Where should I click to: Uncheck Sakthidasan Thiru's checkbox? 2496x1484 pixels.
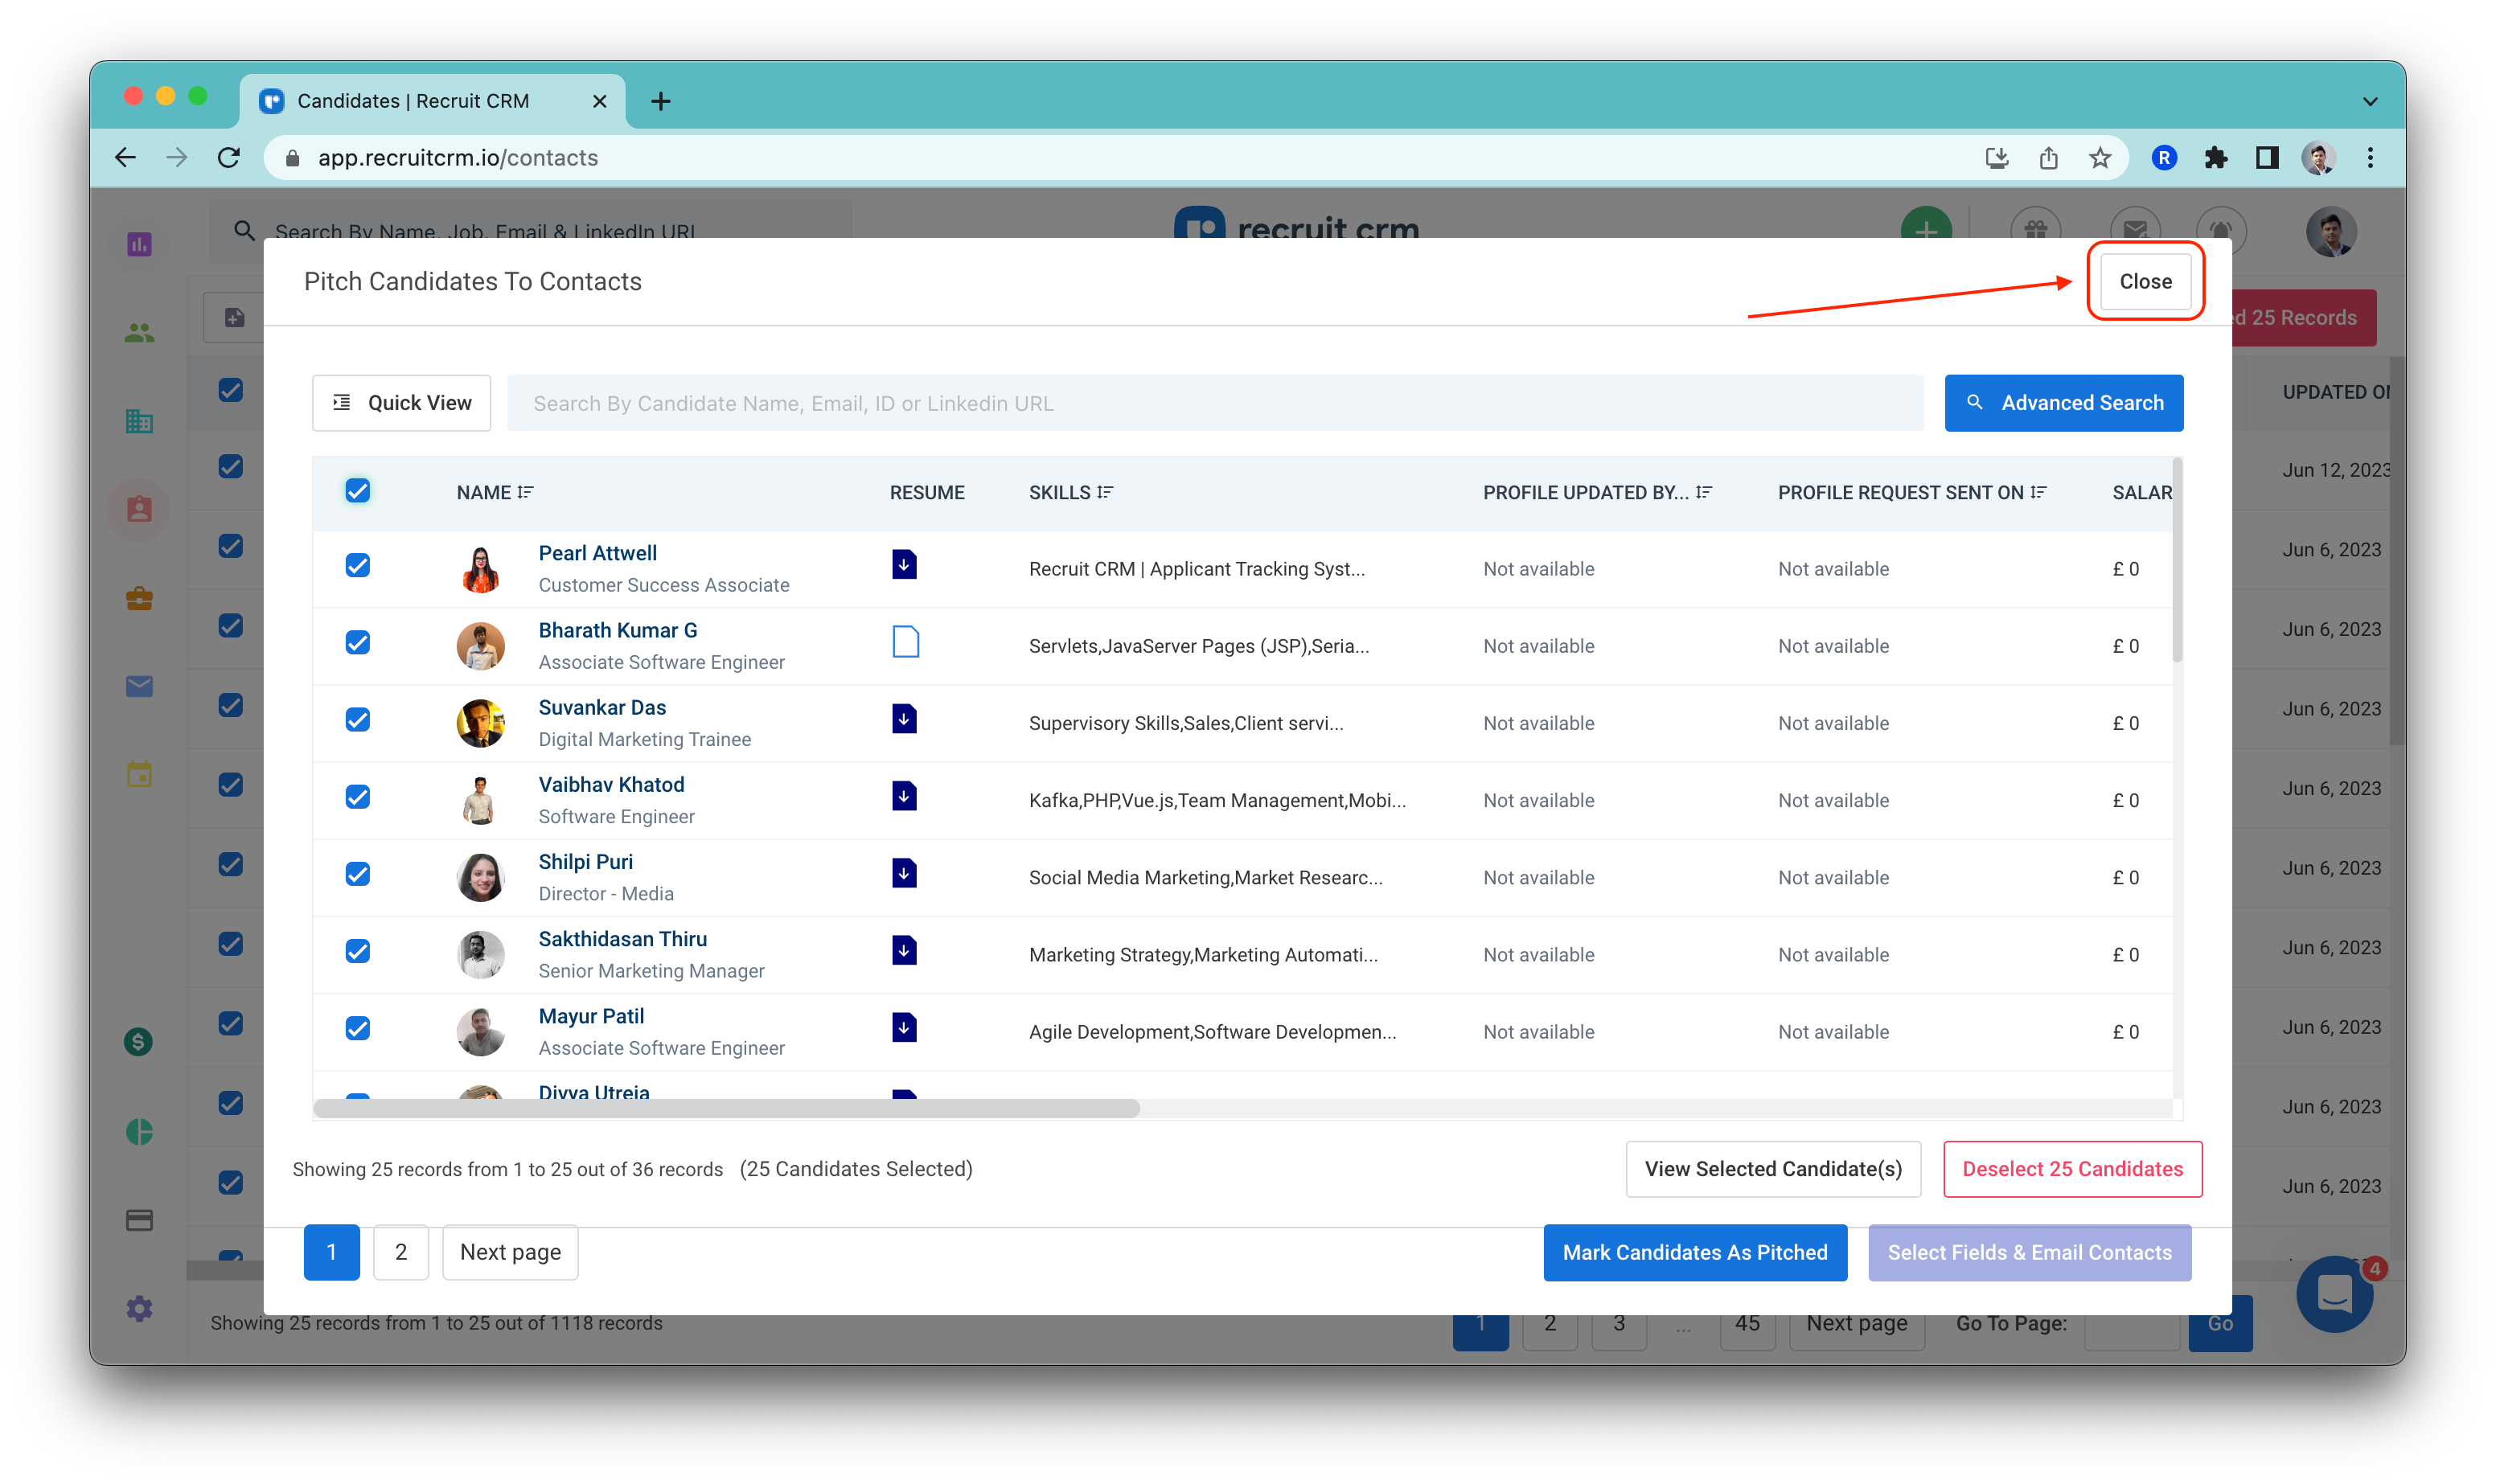(x=357, y=951)
